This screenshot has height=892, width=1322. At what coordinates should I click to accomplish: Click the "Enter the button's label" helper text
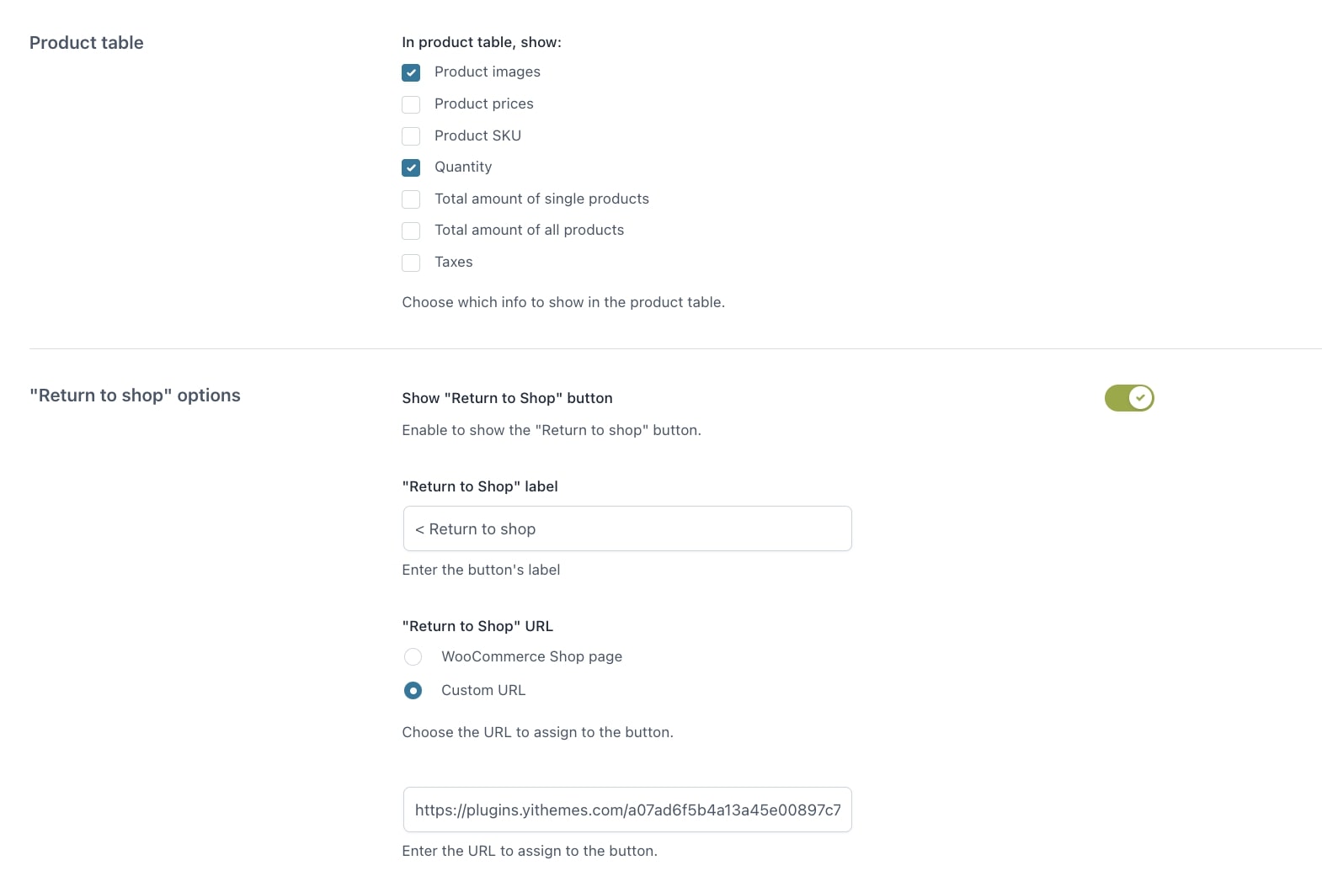point(481,570)
